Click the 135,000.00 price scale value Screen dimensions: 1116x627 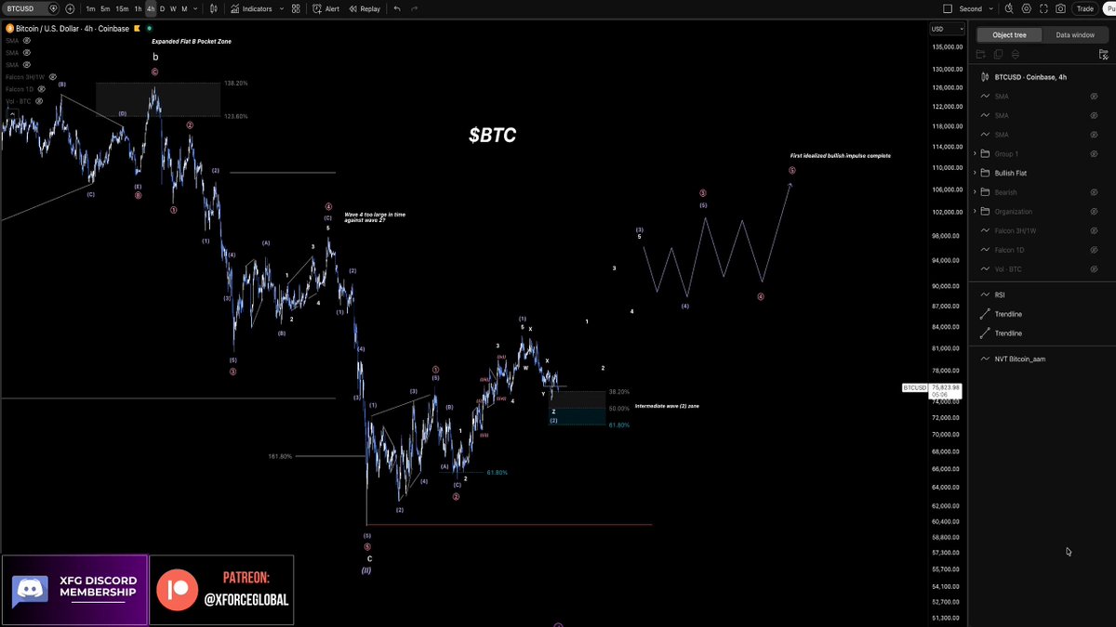point(946,46)
